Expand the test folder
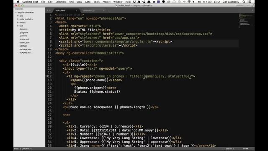This screenshot has height=151, width=268. pos(18,26)
